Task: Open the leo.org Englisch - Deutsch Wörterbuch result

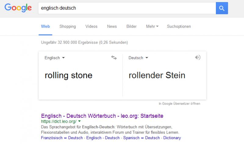Action: click(x=102, y=116)
